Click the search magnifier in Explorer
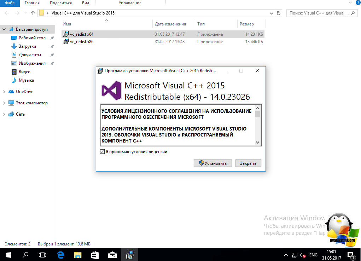The image size is (361, 261). 353,13
